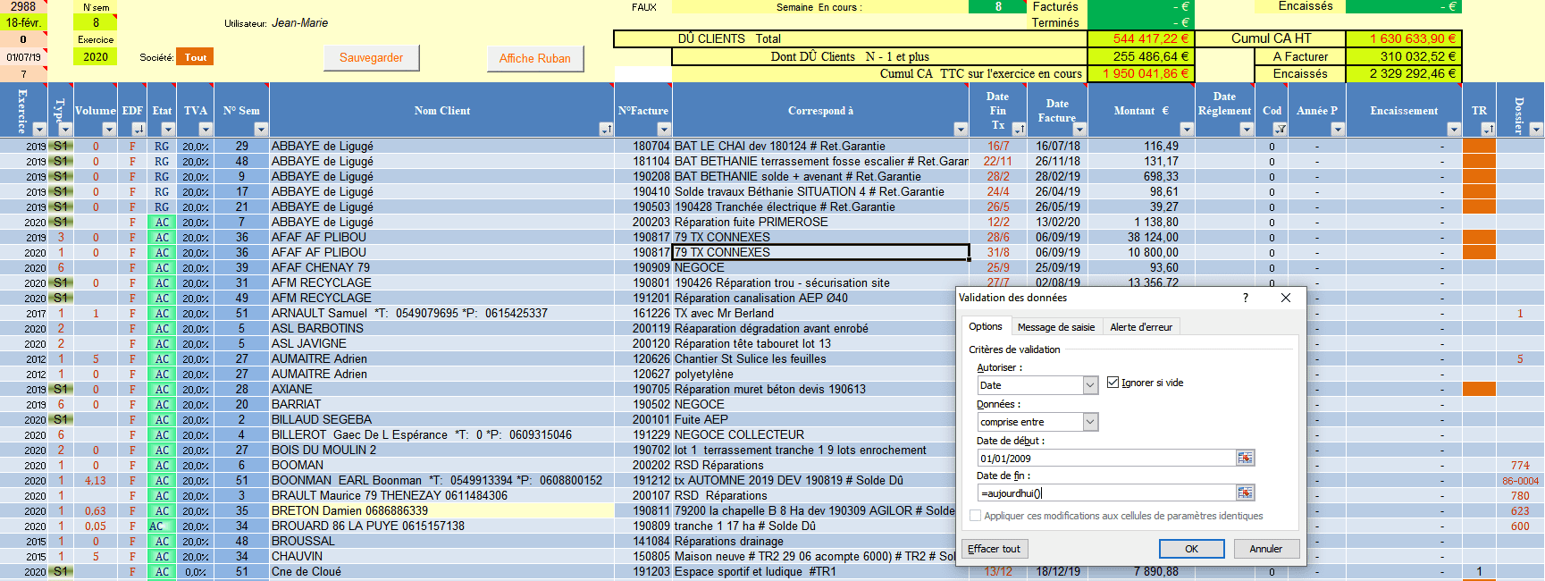Click the EDF column sort filter icon

pos(139,130)
